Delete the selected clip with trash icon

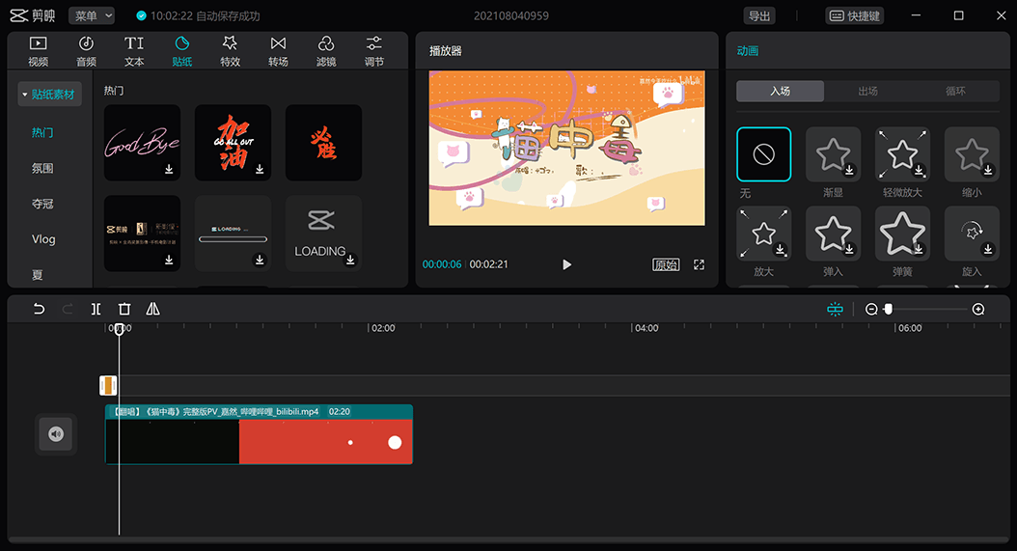pyautogui.click(x=124, y=309)
